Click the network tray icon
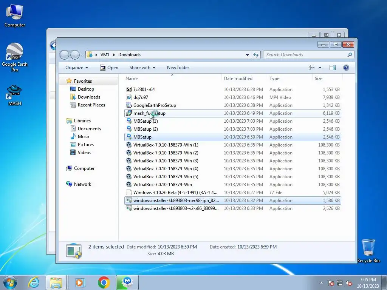The image size is (387, 290). pyautogui.click(x=340, y=283)
